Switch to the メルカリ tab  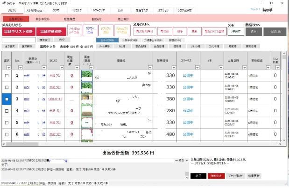click(x=12, y=11)
